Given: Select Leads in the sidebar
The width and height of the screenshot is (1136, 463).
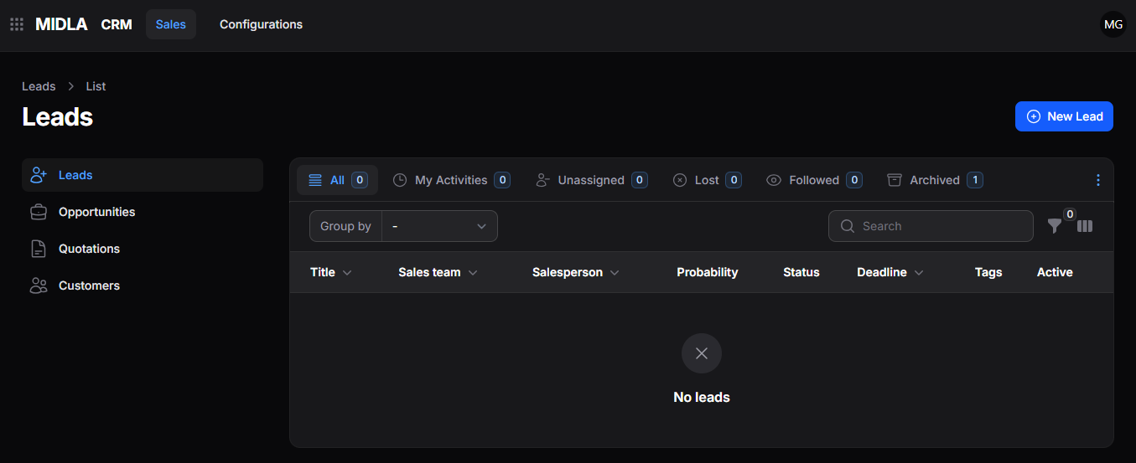Looking at the screenshot, I should pyautogui.click(x=143, y=175).
